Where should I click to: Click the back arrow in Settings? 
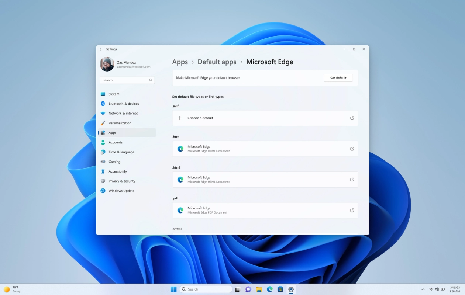[x=101, y=49]
